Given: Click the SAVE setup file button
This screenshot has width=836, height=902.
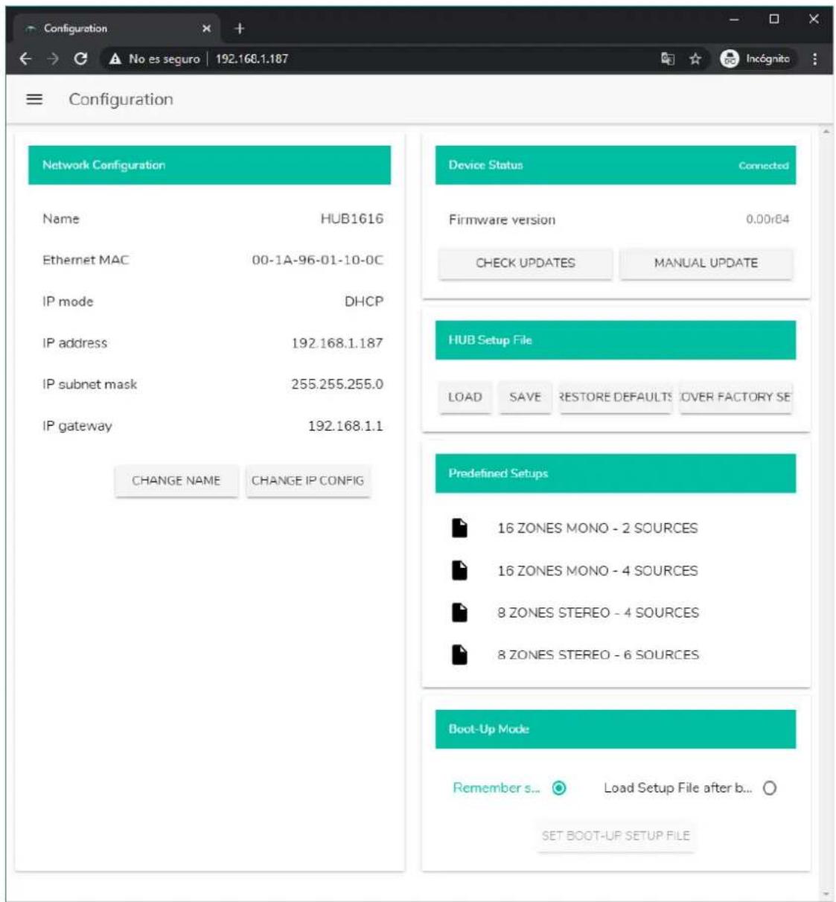Looking at the screenshot, I should [x=525, y=397].
